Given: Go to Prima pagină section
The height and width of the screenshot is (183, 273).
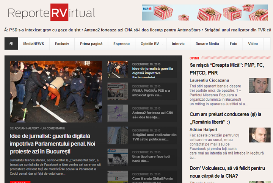Looking at the screenshot, I should 91,44.
